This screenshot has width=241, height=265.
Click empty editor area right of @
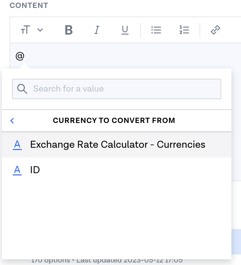tap(128, 56)
